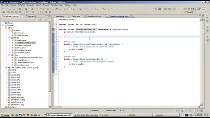Open the Source menu

tap(13, 5)
